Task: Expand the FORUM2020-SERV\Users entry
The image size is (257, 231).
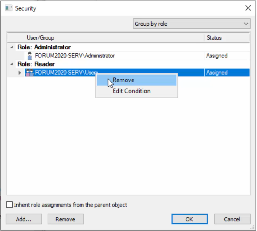Action: point(20,73)
